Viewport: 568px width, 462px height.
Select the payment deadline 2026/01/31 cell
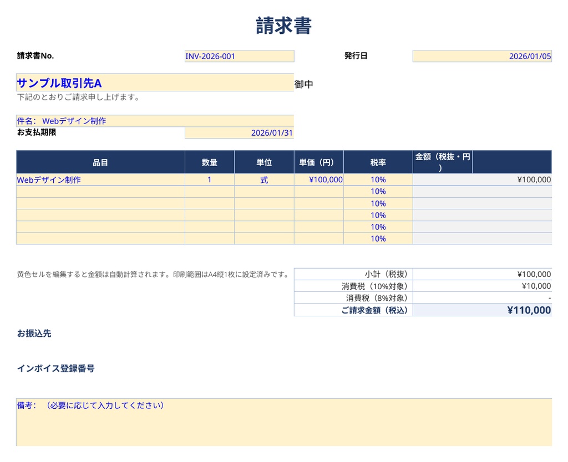tap(240, 133)
